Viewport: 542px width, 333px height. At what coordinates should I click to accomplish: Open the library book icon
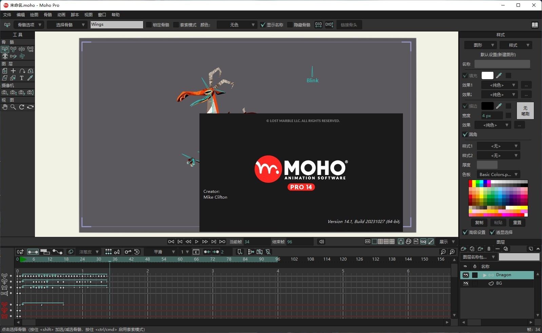pos(535,25)
